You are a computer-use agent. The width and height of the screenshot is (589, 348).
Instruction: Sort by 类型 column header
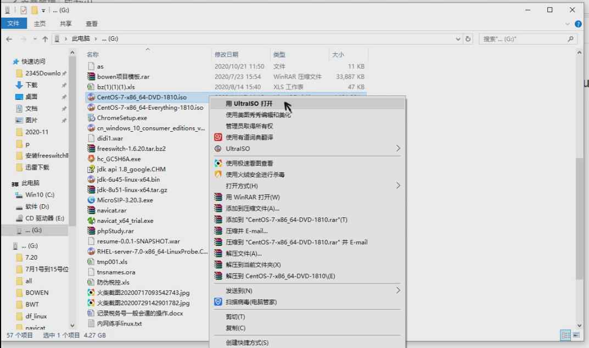(x=279, y=54)
